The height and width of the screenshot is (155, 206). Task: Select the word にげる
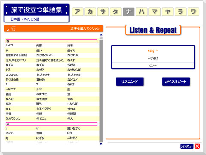[40, 138]
